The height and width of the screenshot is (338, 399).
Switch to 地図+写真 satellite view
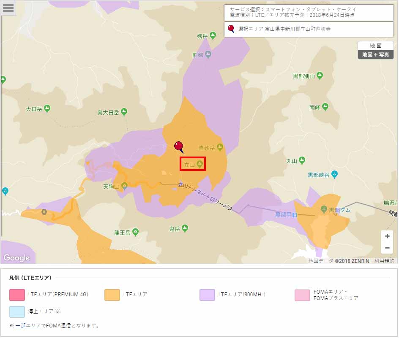tap(375, 55)
